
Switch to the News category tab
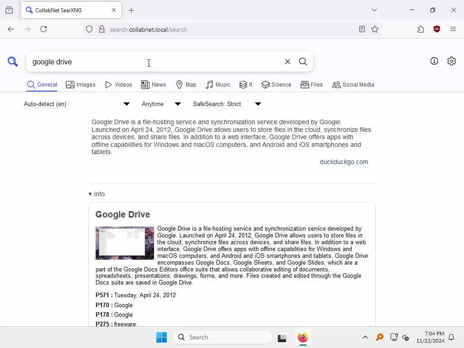[154, 85]
